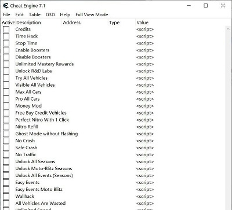This screenshot has height=210, width=232.
Task: Click the script value of Nitro Refill
Action: coord(145,127)
